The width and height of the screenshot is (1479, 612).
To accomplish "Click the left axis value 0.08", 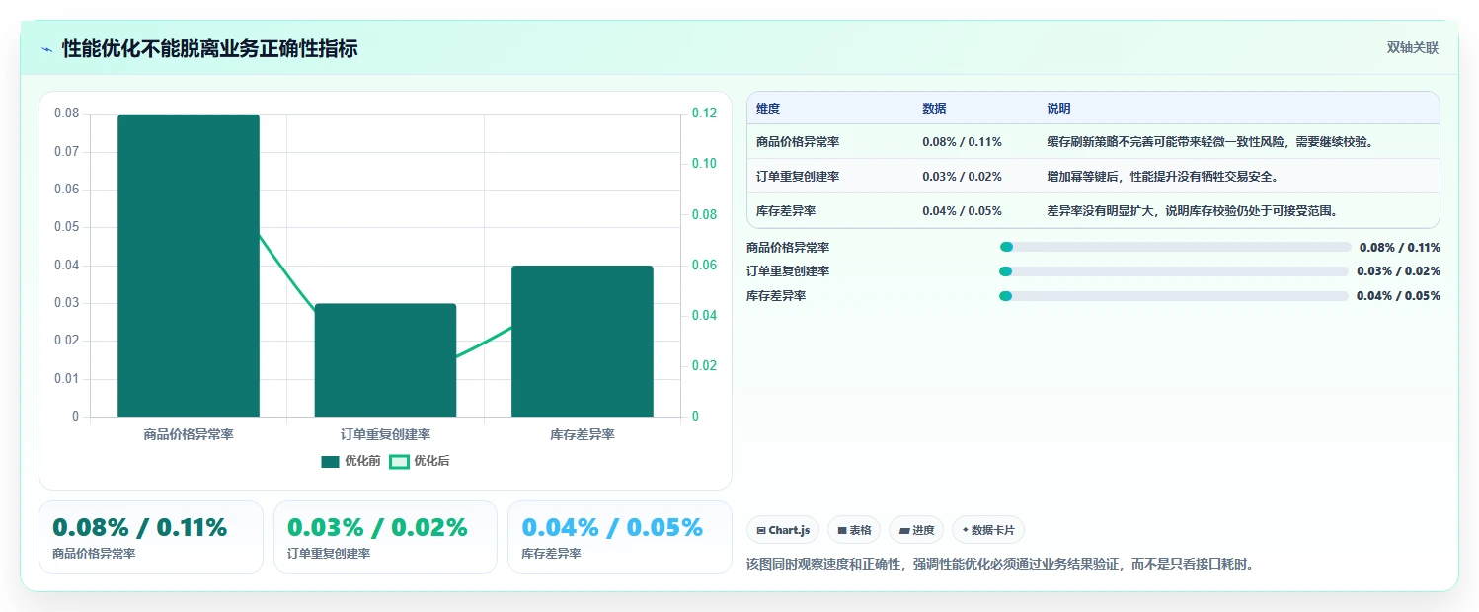I will point(66,114).
